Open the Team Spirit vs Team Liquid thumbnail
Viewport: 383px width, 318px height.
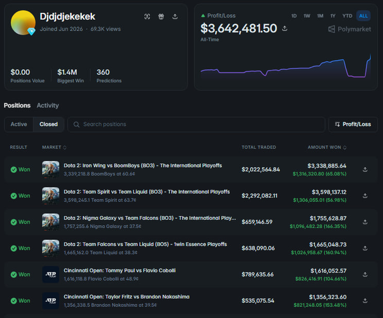tap(51, 196)
